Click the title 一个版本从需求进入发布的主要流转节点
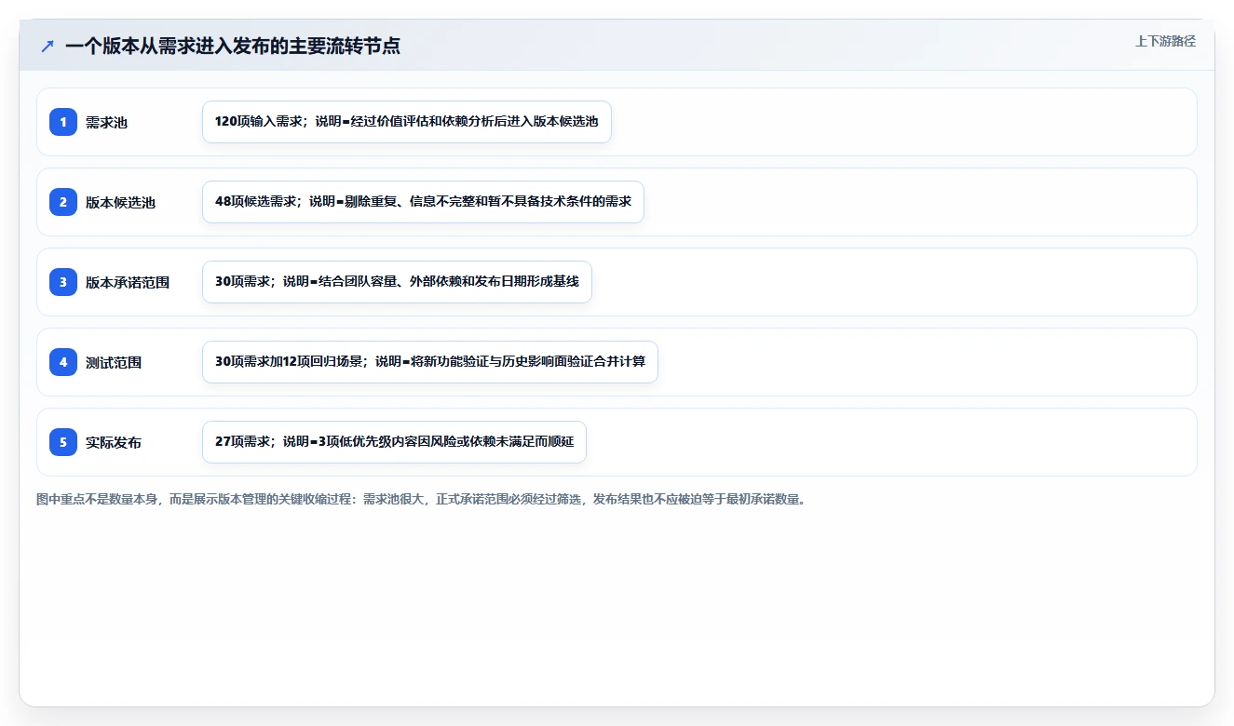Viewport: 1234px width, 726px height. click(233, 46)
